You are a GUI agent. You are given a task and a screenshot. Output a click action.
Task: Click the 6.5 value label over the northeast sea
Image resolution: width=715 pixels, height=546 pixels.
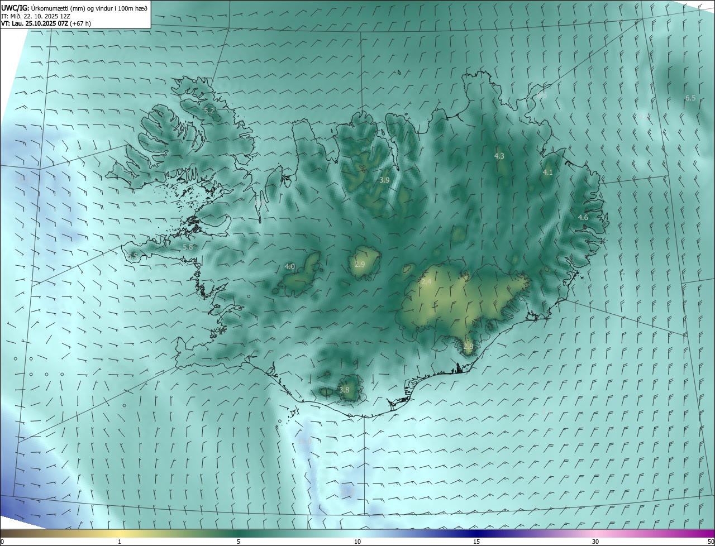690,98
